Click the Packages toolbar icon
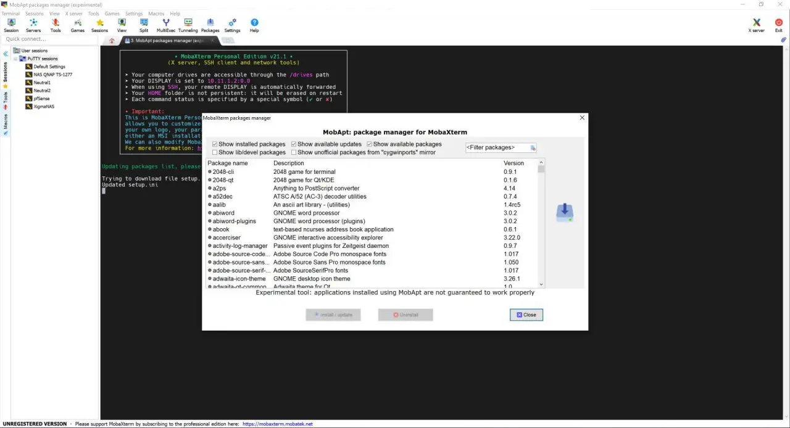 click(x=210, y=25)
